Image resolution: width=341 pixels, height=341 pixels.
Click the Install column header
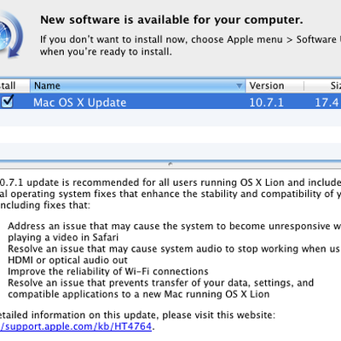[14, 85]
